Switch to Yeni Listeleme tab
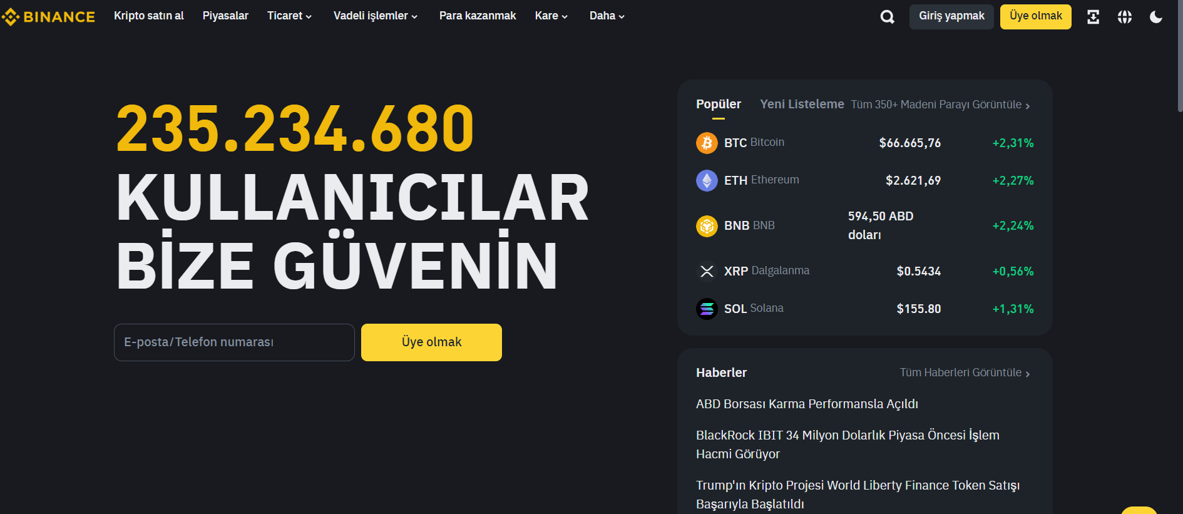Image resolution: width=1183 pixels, height=514 pixels. click(802, 105)
